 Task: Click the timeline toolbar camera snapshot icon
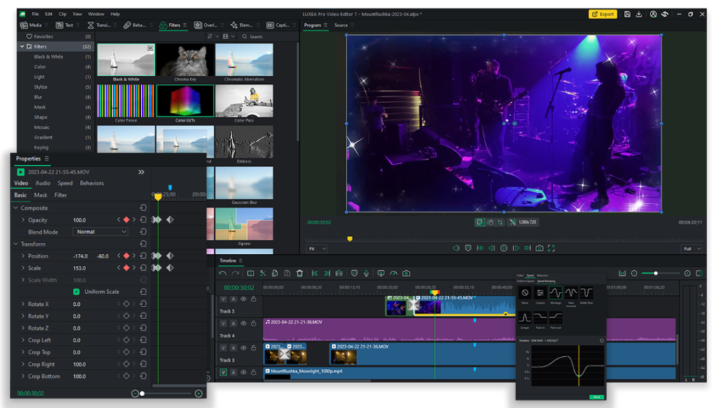coord(406,273)
